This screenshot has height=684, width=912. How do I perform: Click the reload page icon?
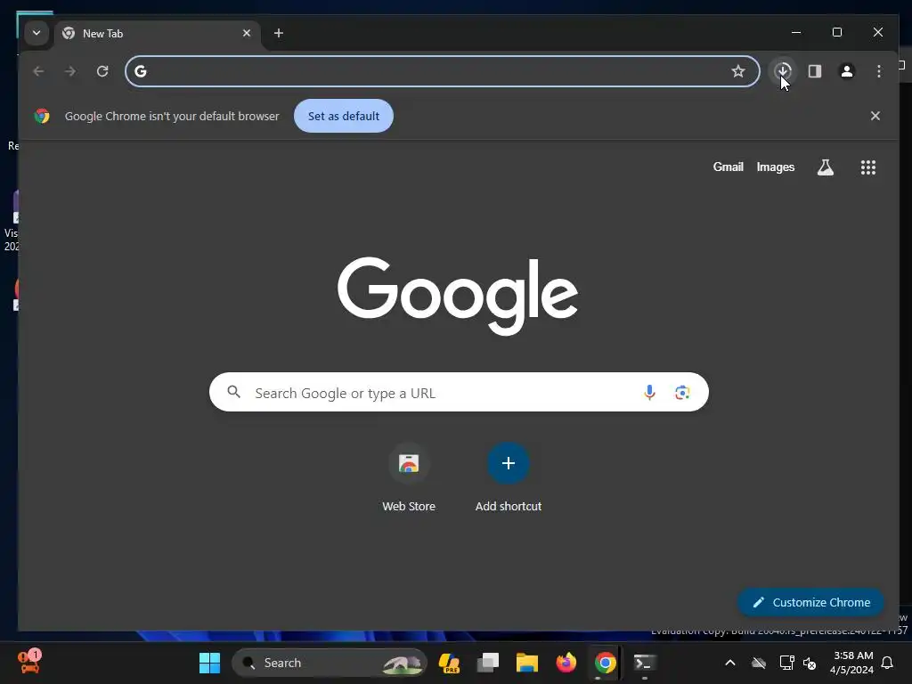[x=102, y=71]
